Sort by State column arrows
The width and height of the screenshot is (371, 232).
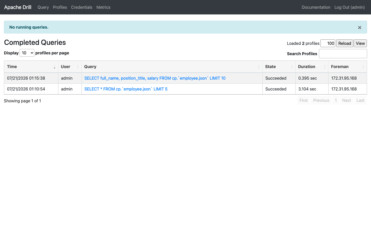click(292, 67)
